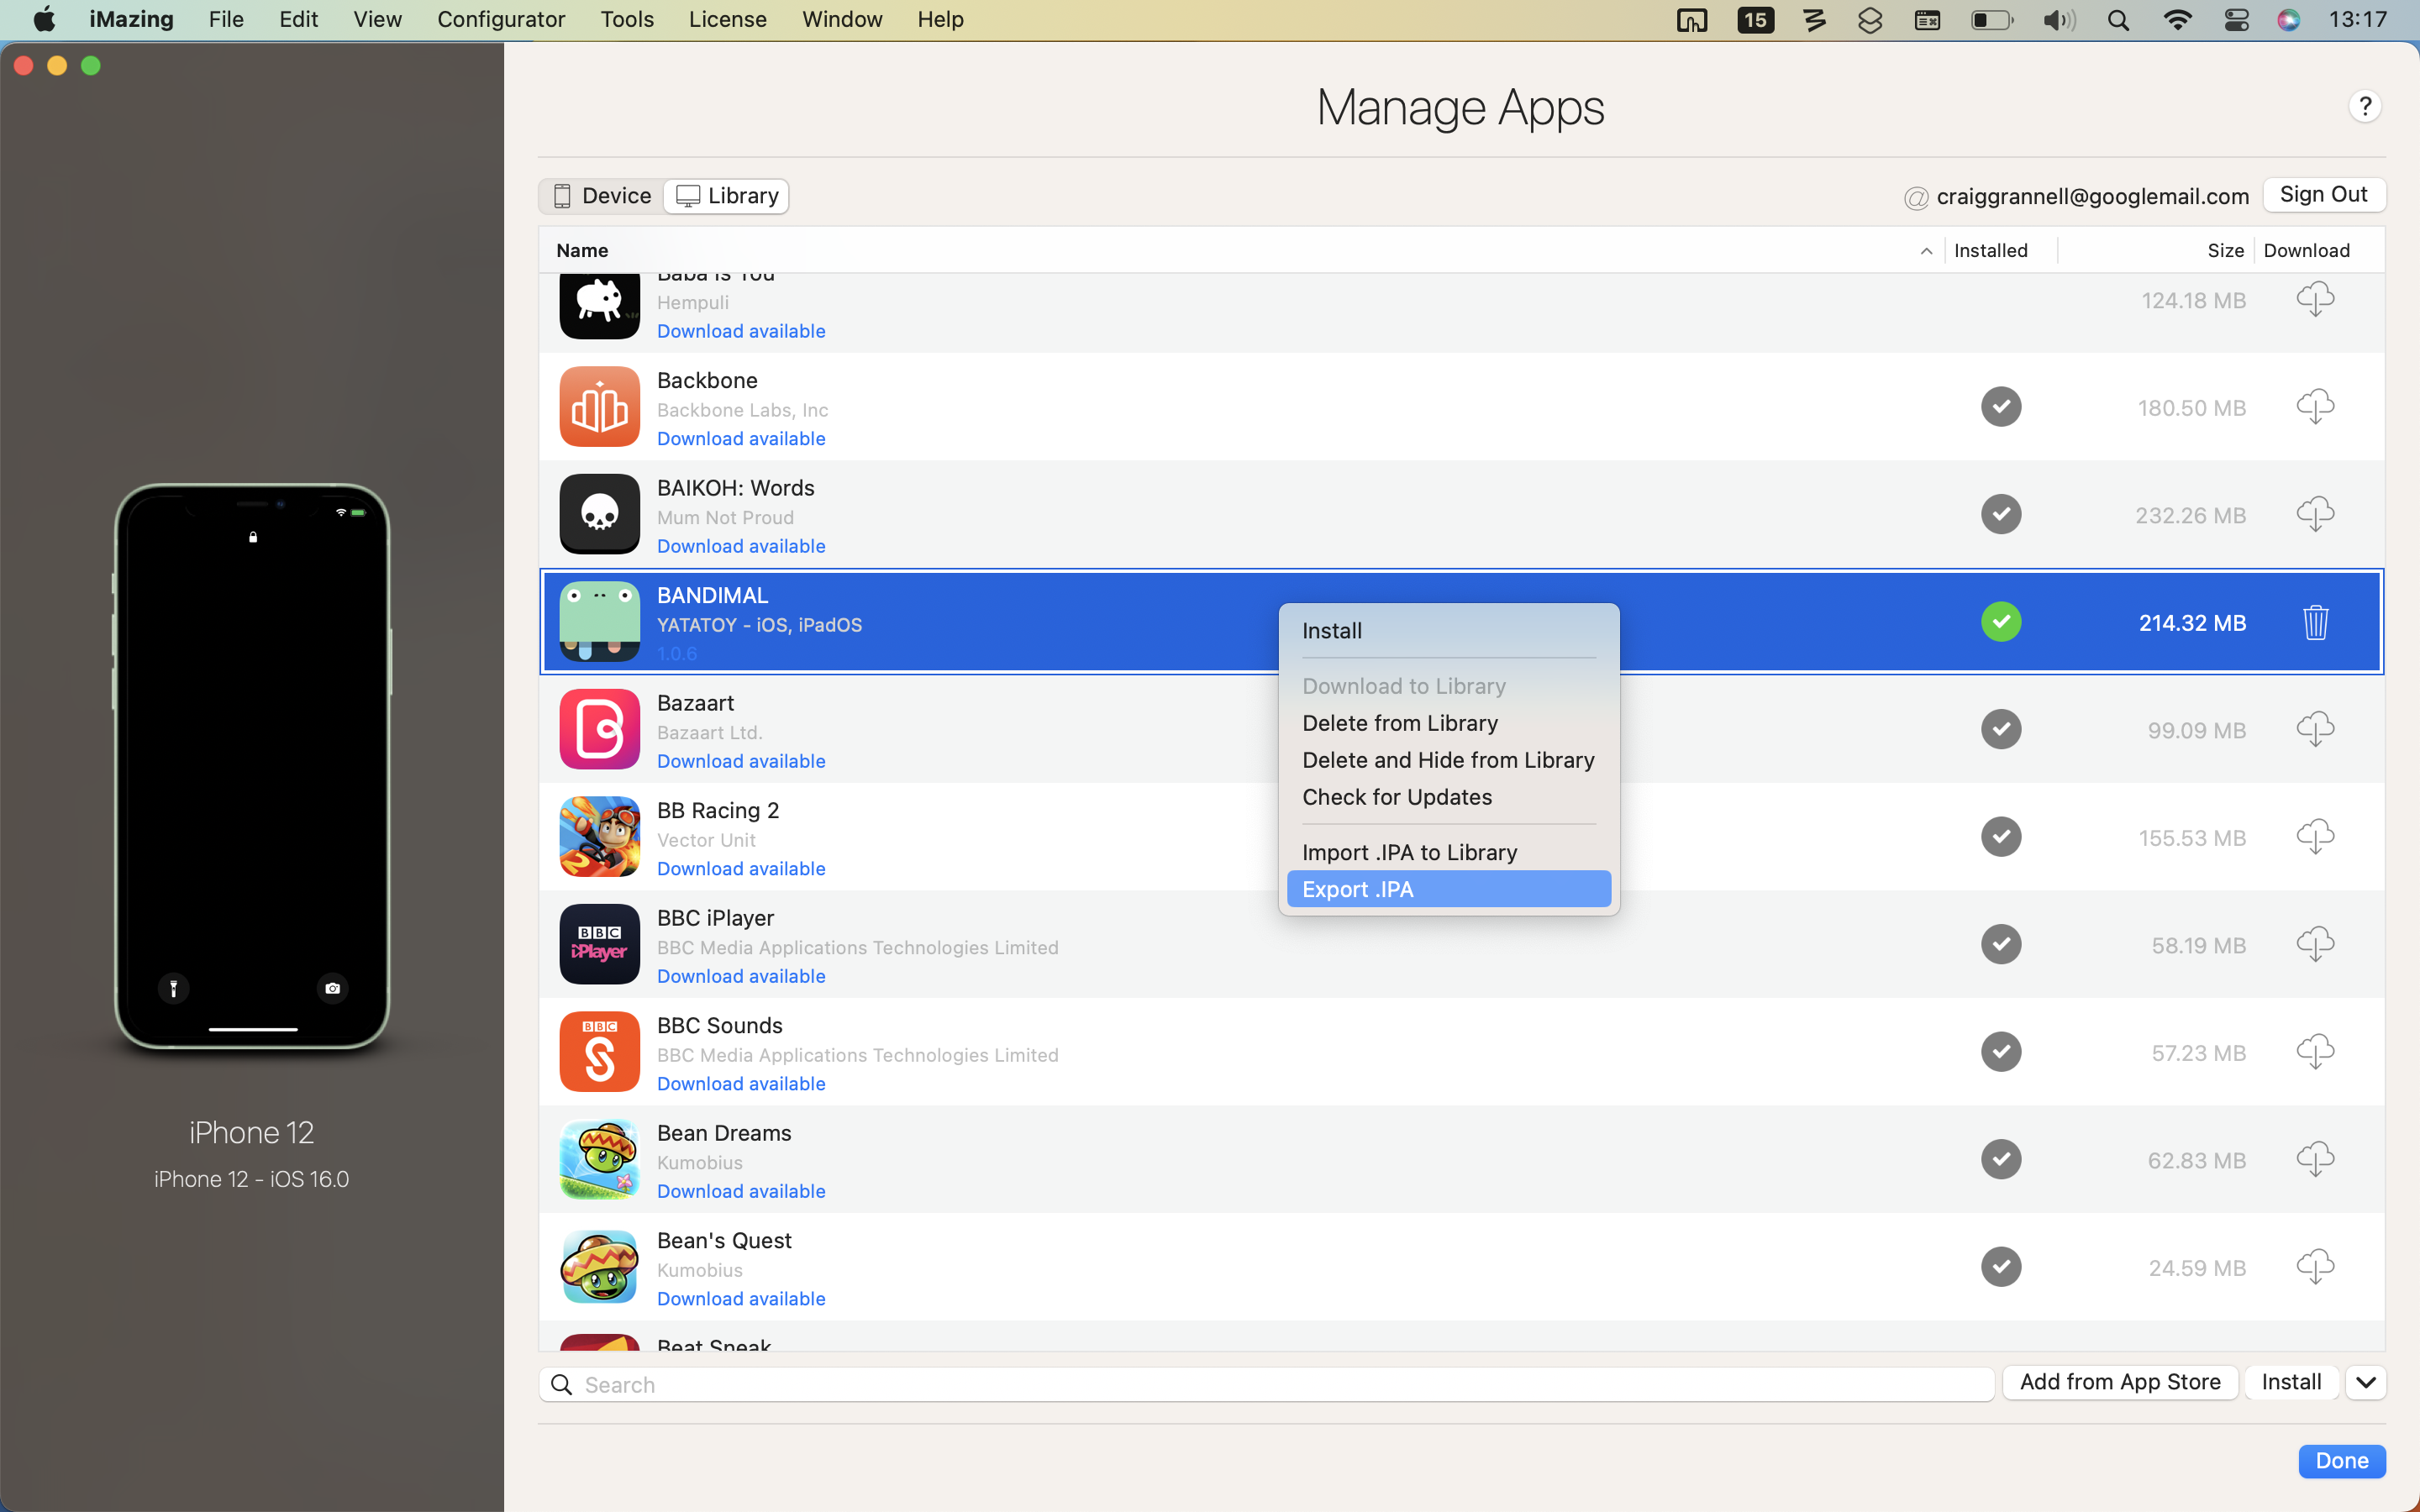2420x1512 pixels.
Task: Select the Library view toggle
Action: tap(727, 196)
